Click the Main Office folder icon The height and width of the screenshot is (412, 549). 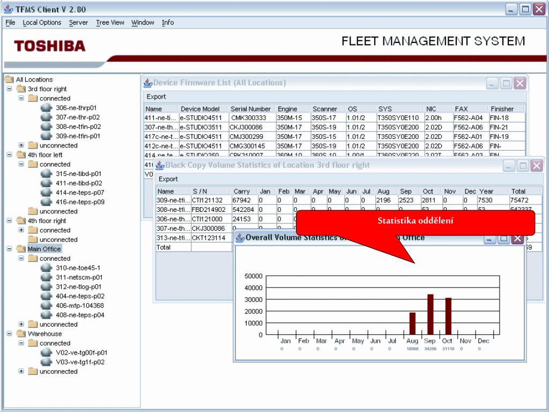pos(21,249)
